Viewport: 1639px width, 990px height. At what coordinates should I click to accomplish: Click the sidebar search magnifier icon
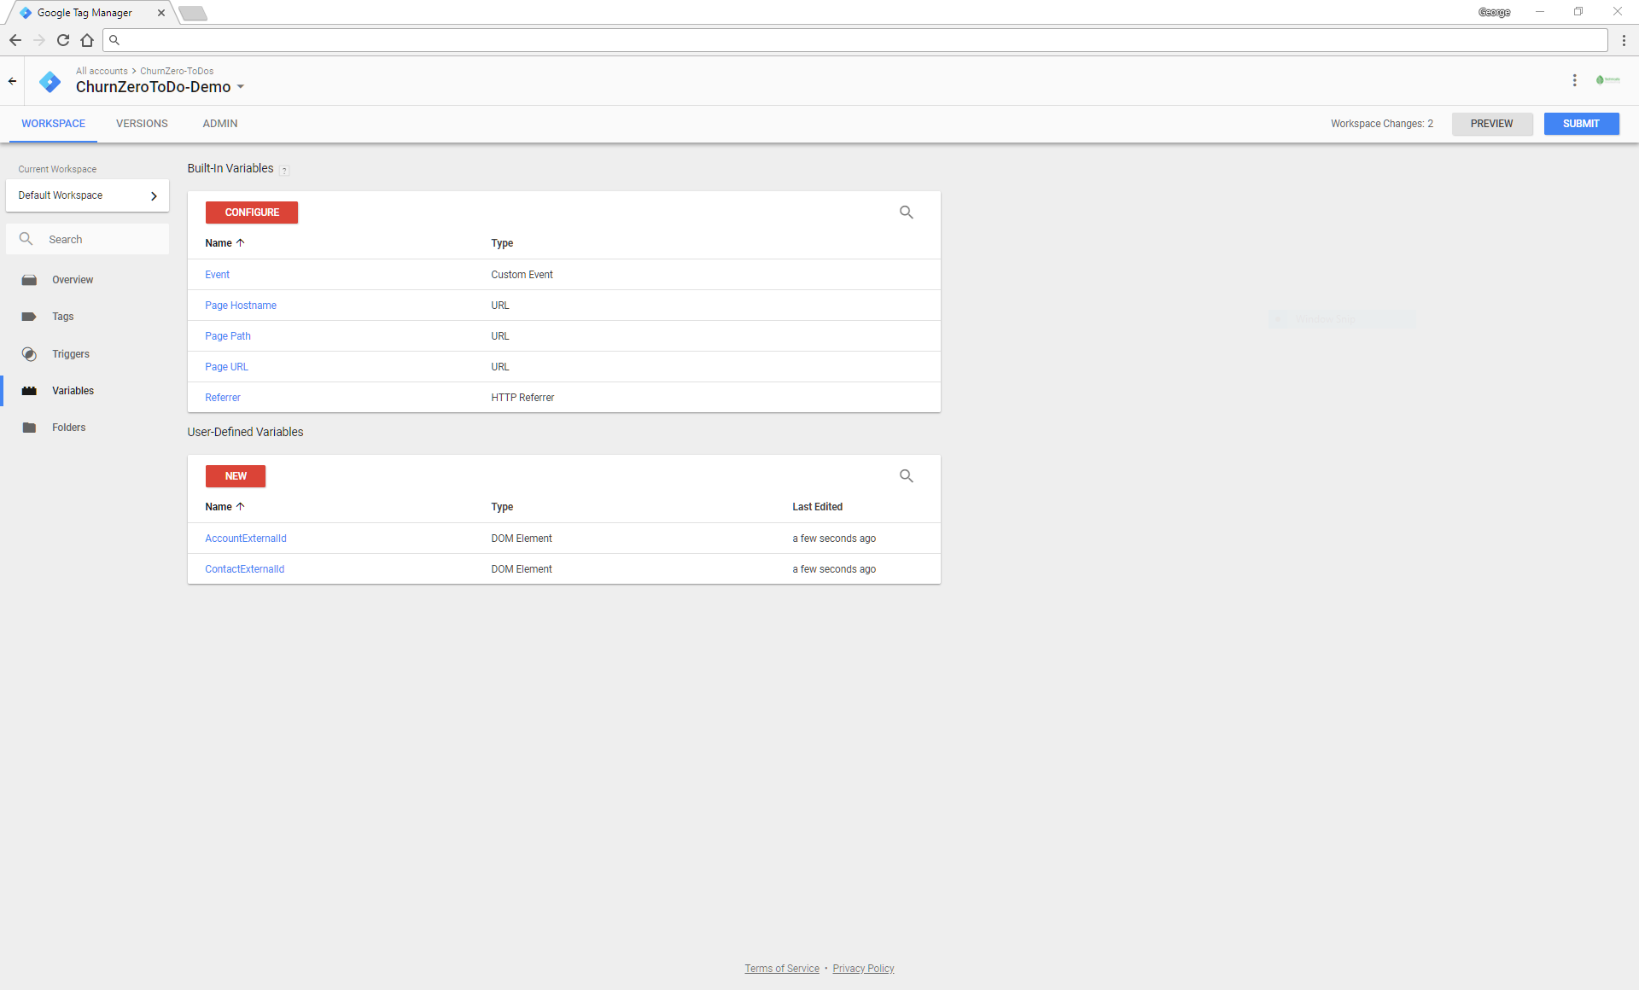(26, 239)
